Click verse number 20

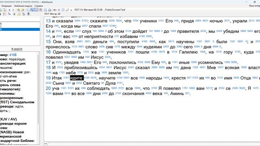[48, 88]
